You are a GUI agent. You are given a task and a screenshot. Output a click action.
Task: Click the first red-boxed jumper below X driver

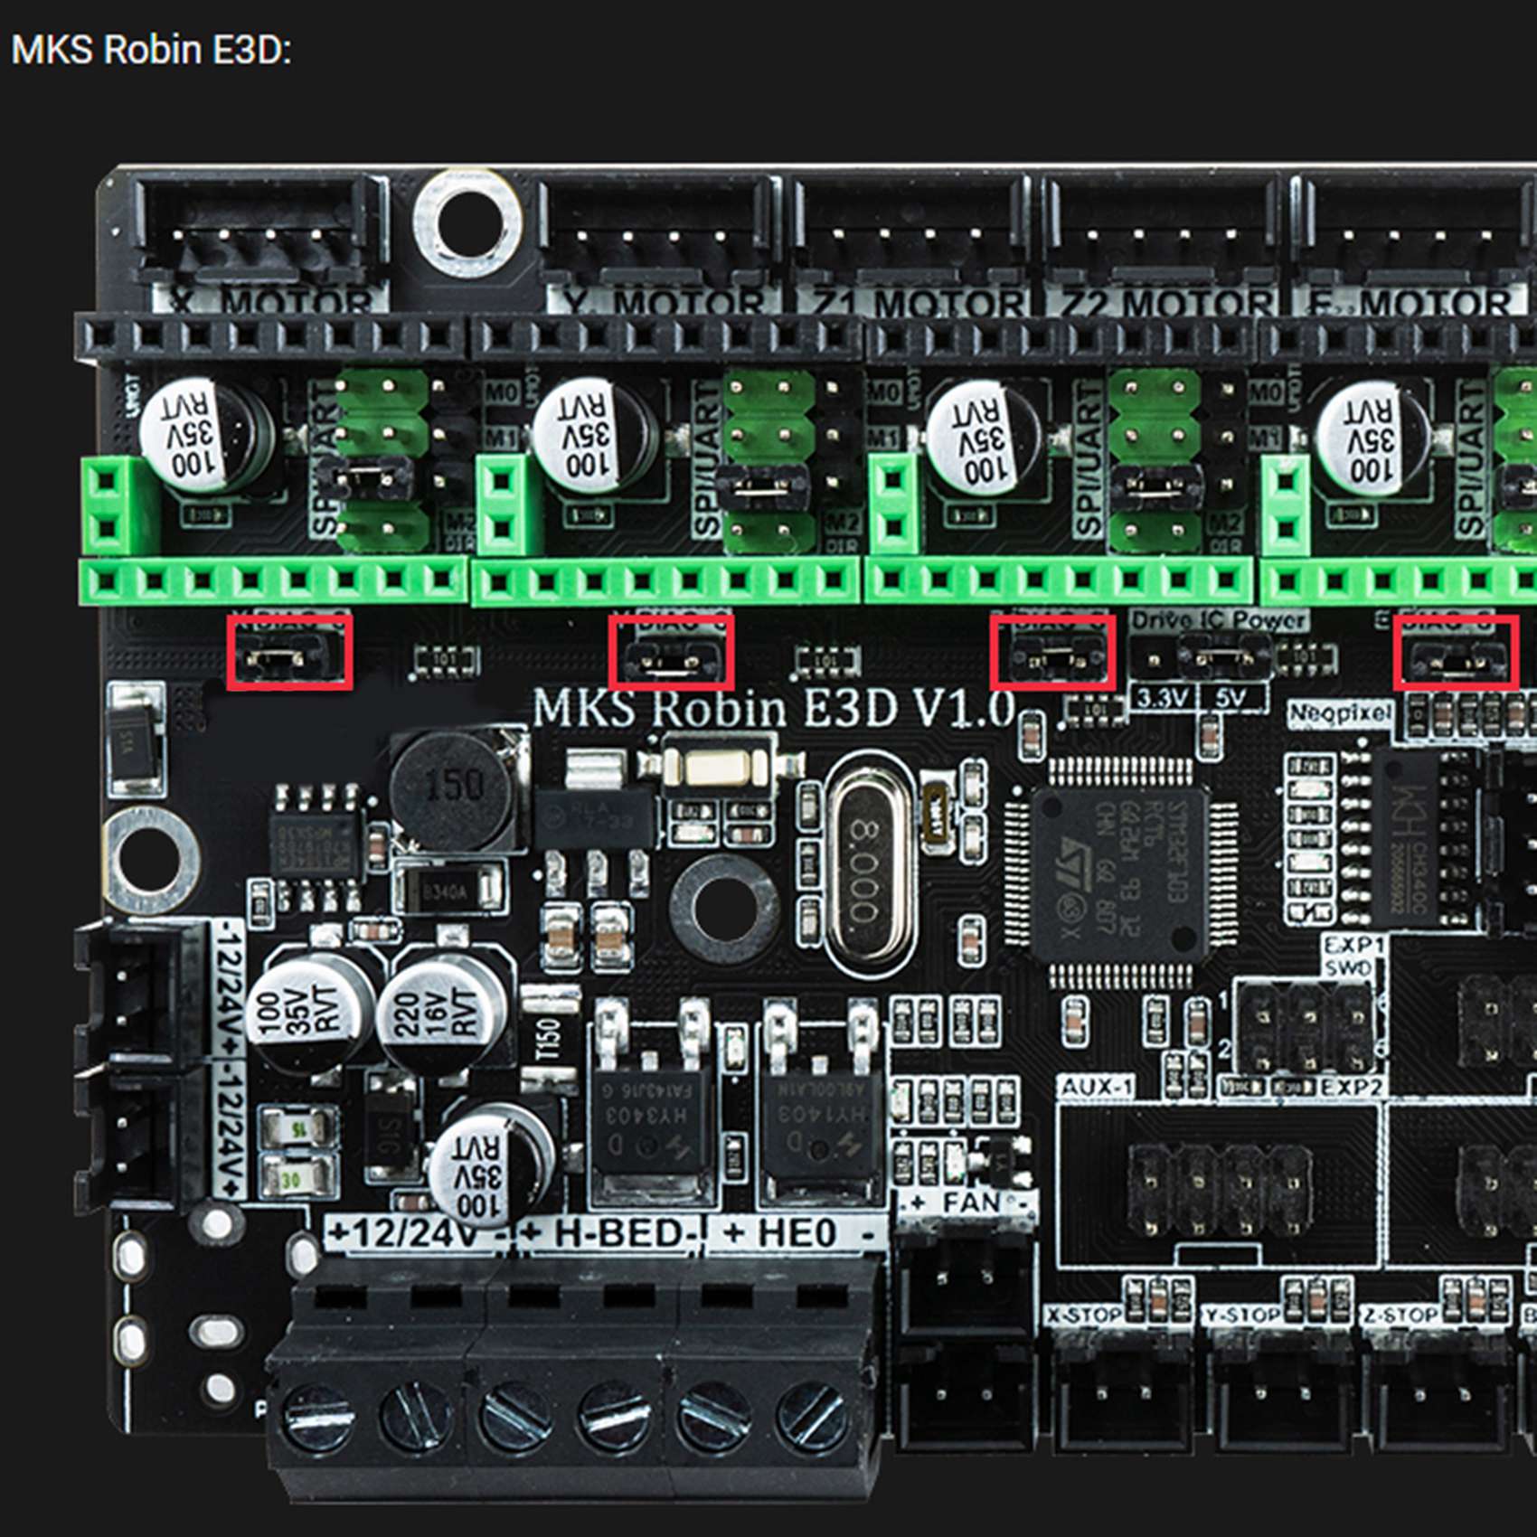[289, 653]
